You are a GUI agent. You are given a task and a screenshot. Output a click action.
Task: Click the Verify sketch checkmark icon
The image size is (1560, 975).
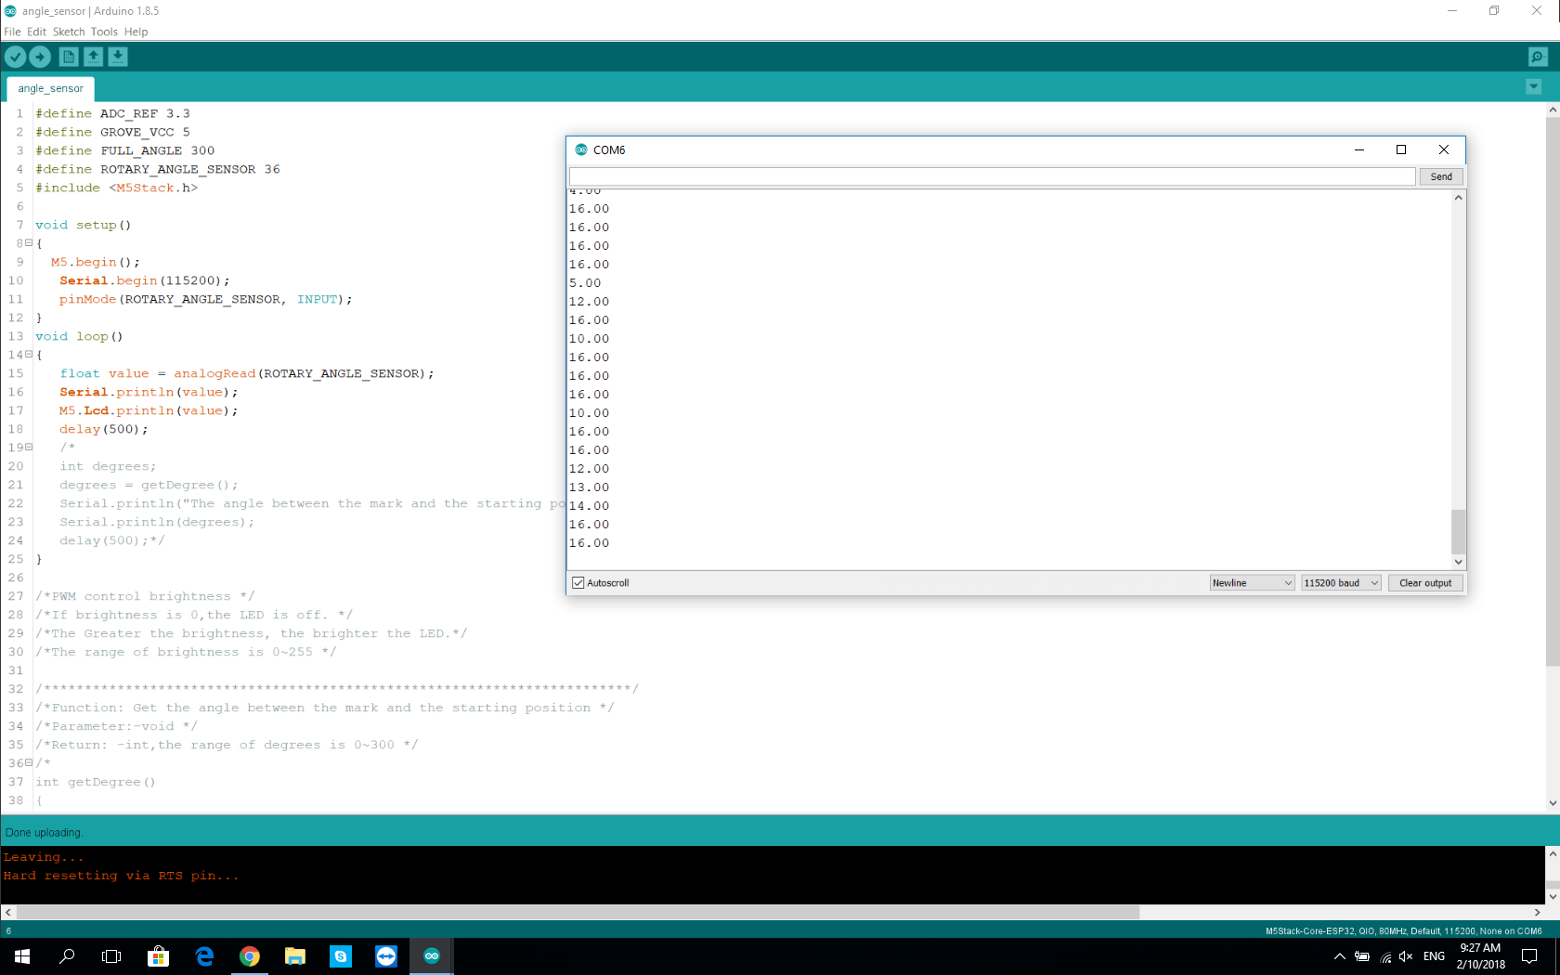point(15,57)
